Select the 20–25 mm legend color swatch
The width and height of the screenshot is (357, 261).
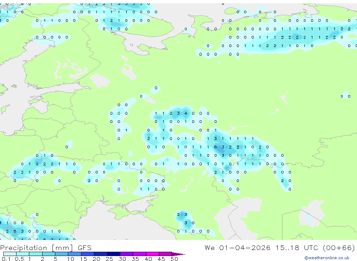(101, 254)
